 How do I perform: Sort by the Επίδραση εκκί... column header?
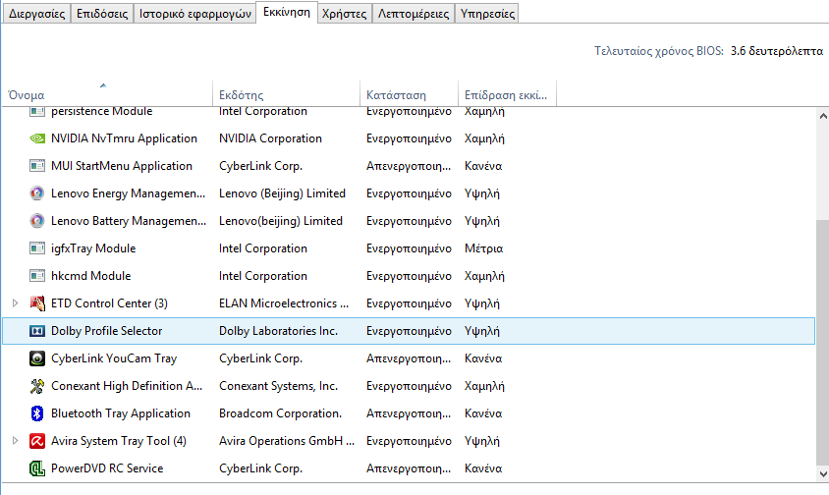point(507,94)
